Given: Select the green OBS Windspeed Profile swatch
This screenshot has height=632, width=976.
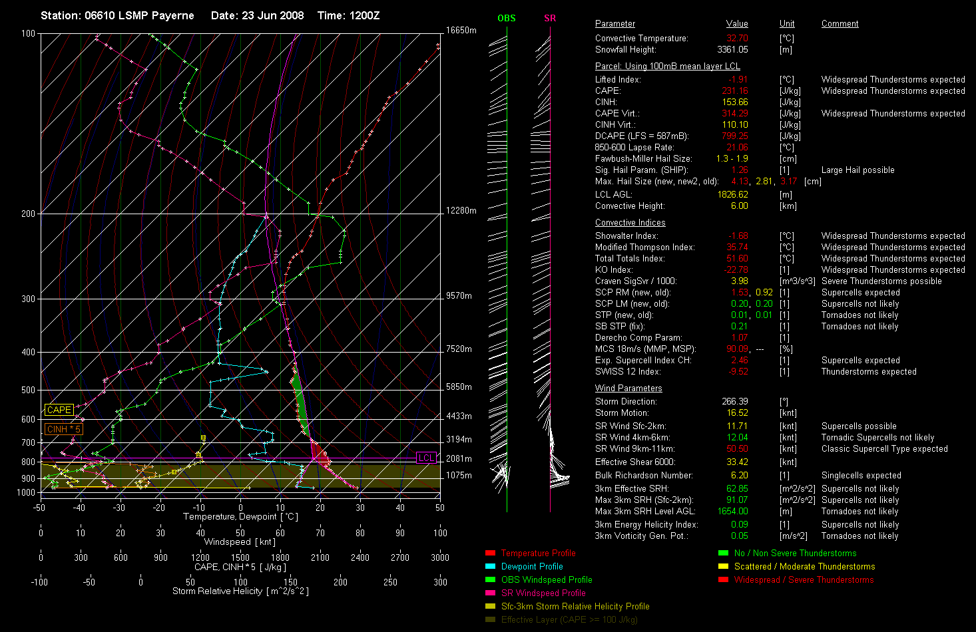Looking at the screenshot, I should pyautogui.click(x=490, y=580).
